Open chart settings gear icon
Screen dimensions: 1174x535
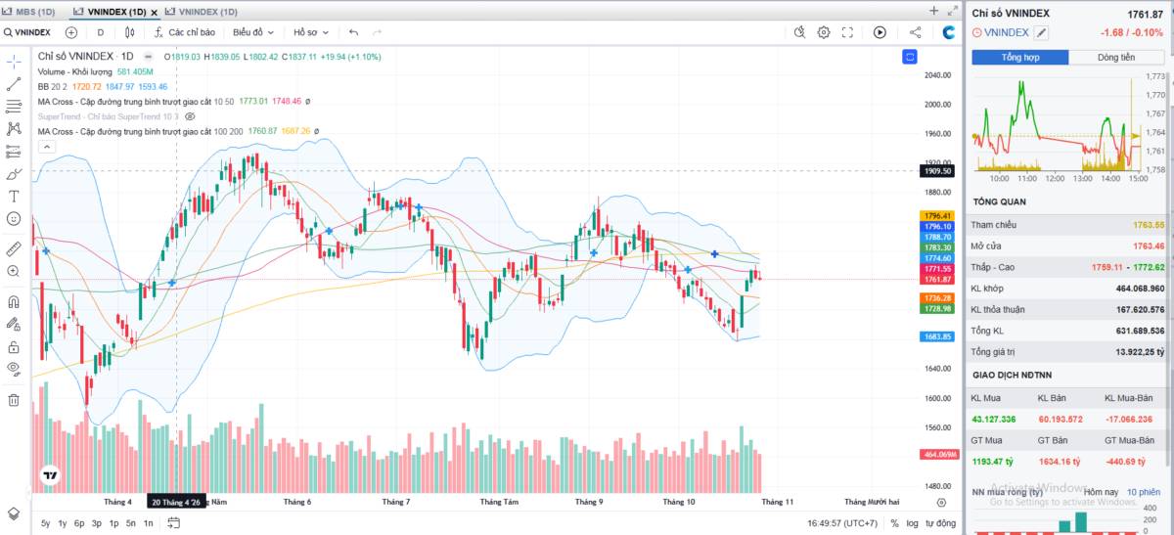[x=824, y=32]
